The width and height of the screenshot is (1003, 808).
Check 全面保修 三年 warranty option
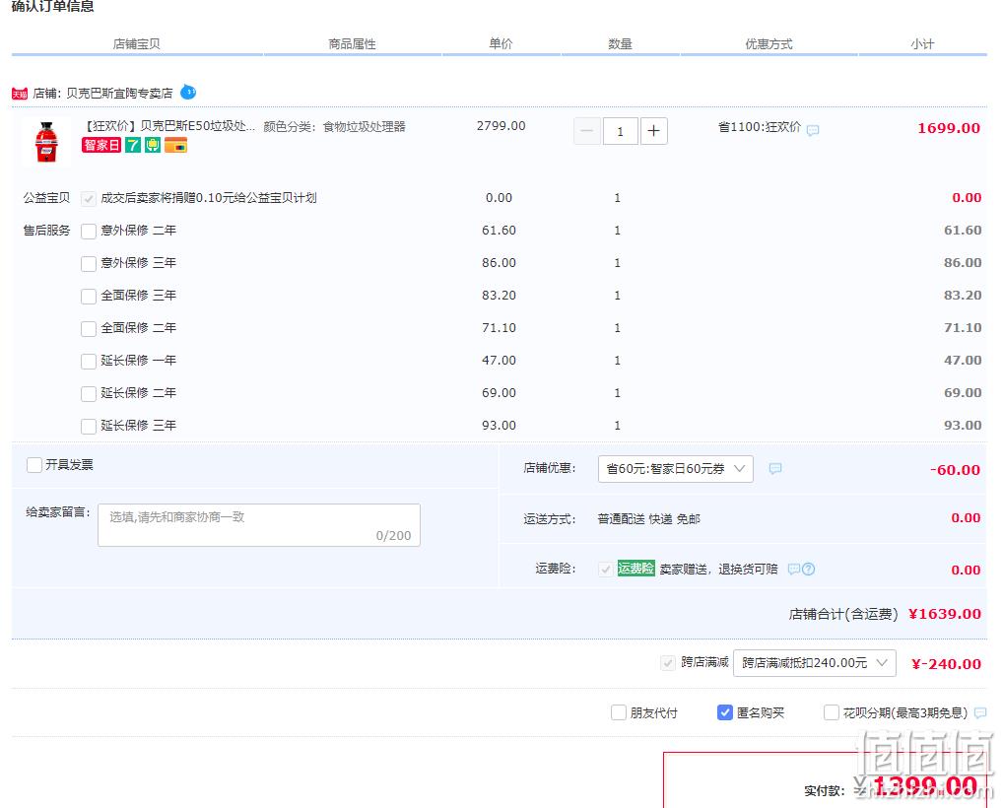(x=89, y=297)
